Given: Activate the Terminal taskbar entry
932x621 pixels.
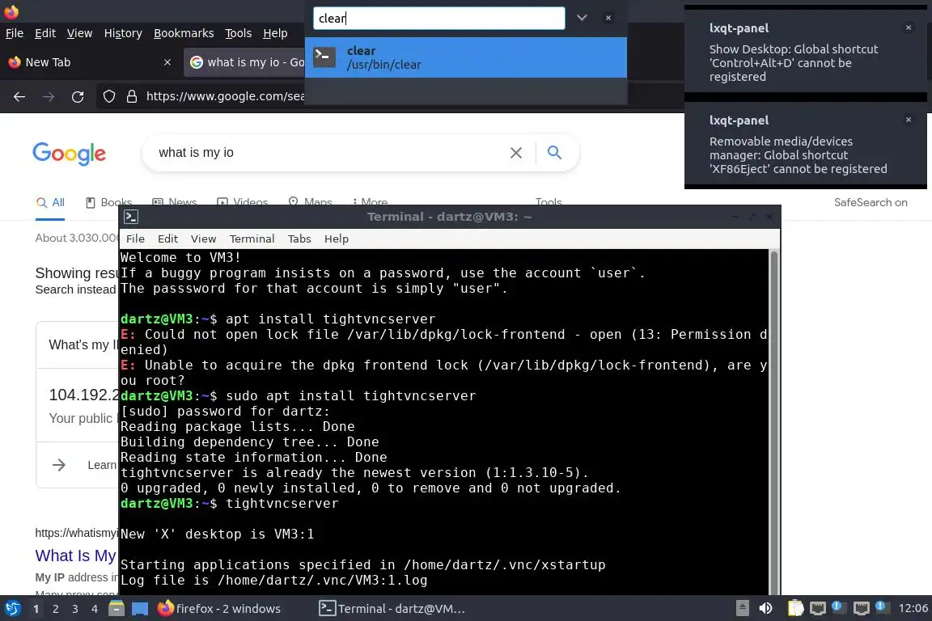Looking at the screenshot, I should pos(392,609).
